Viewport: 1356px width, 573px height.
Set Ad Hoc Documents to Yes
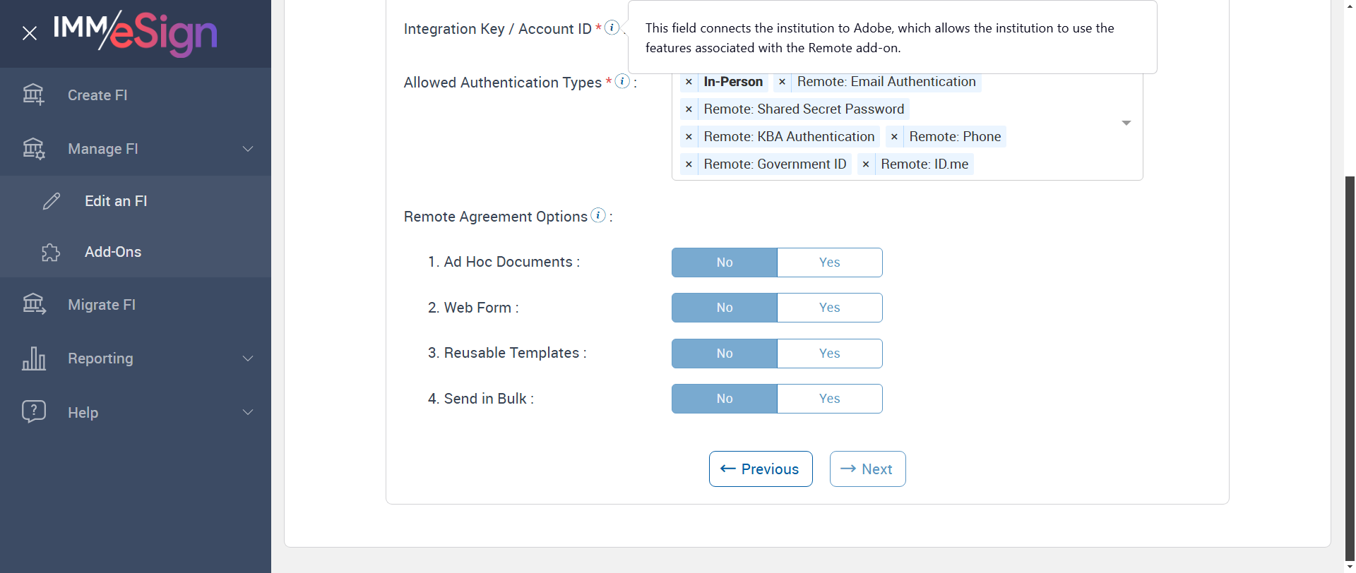pyautogui.click(x=829, y=263)
